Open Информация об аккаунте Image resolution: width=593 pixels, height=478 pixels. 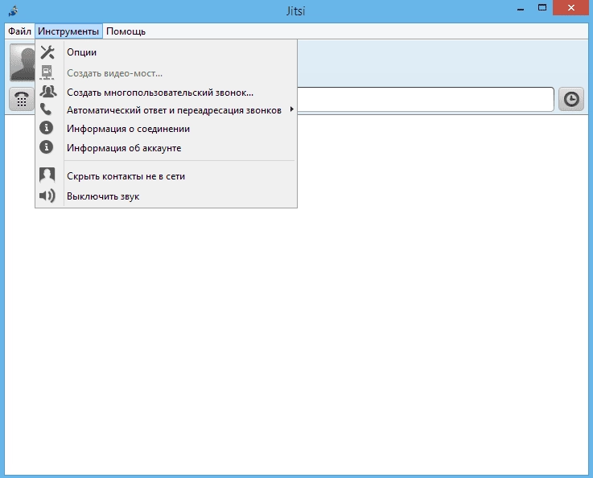point(166,148)
